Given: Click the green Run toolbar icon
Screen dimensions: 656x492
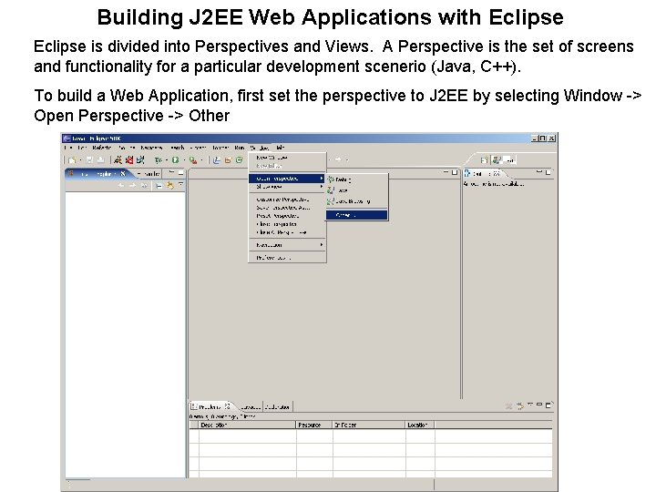Looking at the screenshot, I should (x=175, y=159).
